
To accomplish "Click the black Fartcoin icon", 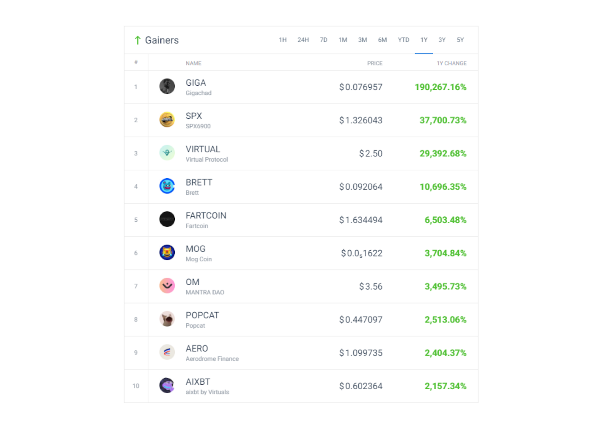I will pos(167,219).
